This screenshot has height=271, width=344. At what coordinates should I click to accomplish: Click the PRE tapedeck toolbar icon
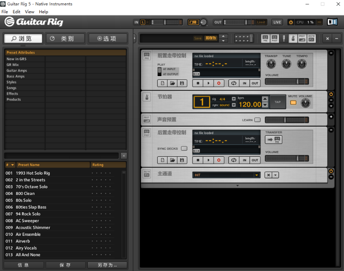pos(265,38)
